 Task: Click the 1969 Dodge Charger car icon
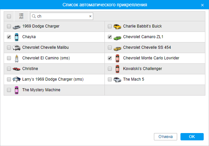pyautogui.click(x=17, y=27)
